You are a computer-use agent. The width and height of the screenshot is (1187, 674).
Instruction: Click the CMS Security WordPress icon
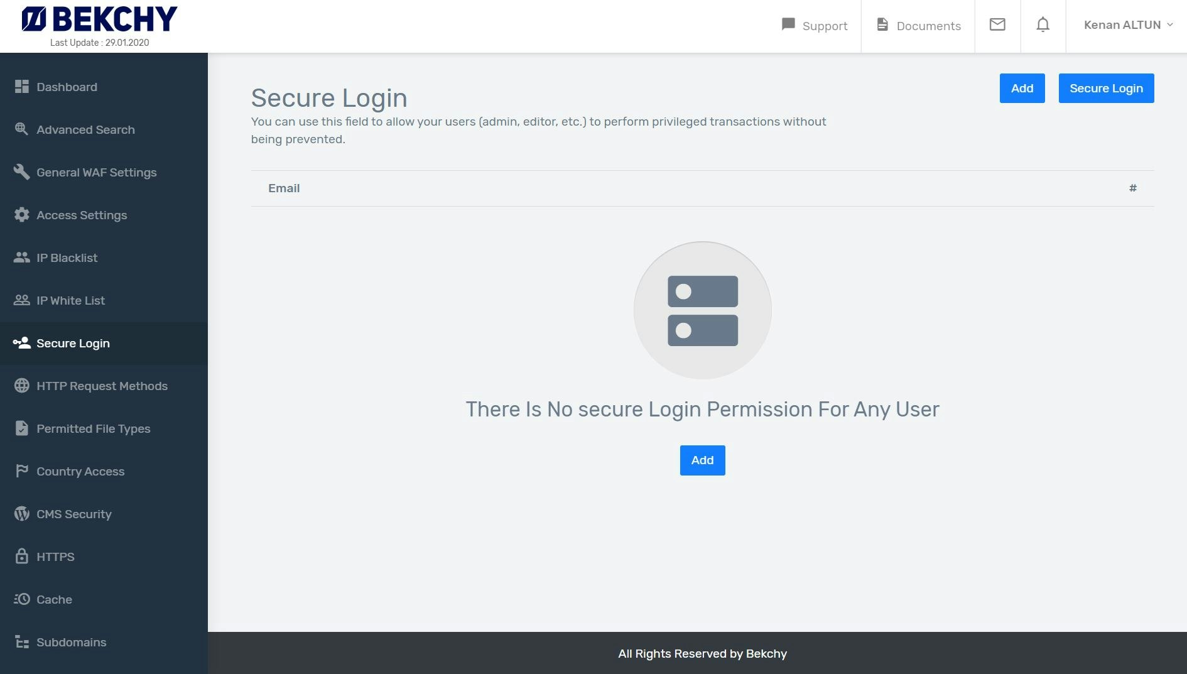tap(22, 514)
